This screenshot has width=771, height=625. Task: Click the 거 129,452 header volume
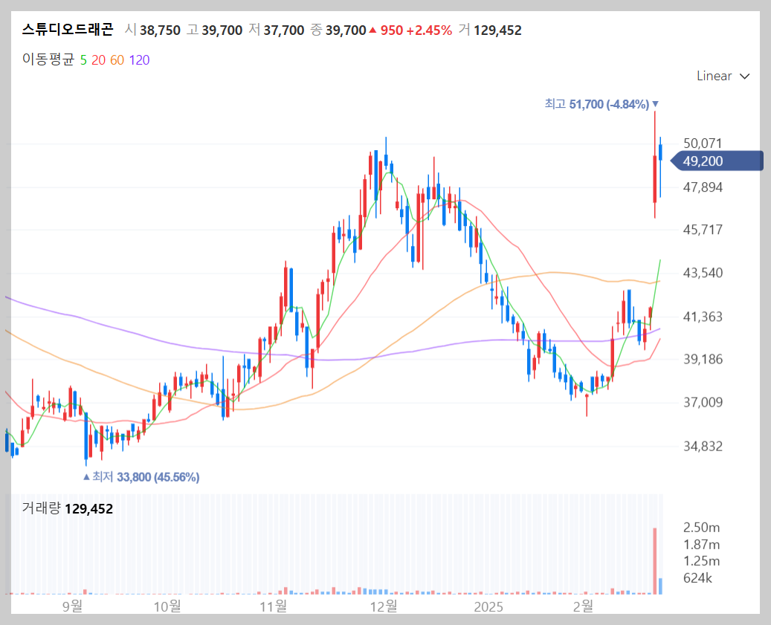coord(490,30)
